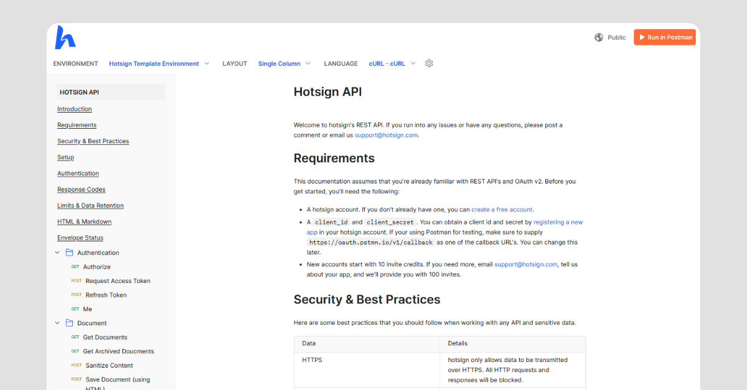This screenshot has width=747, height=390.
Task: Collapse the Document folder chevron
Action: (58, 323)
